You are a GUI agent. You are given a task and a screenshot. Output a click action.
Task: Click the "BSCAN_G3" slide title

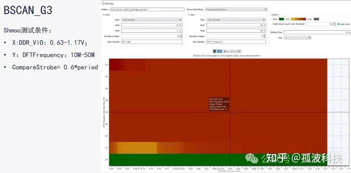pos(28,10)
